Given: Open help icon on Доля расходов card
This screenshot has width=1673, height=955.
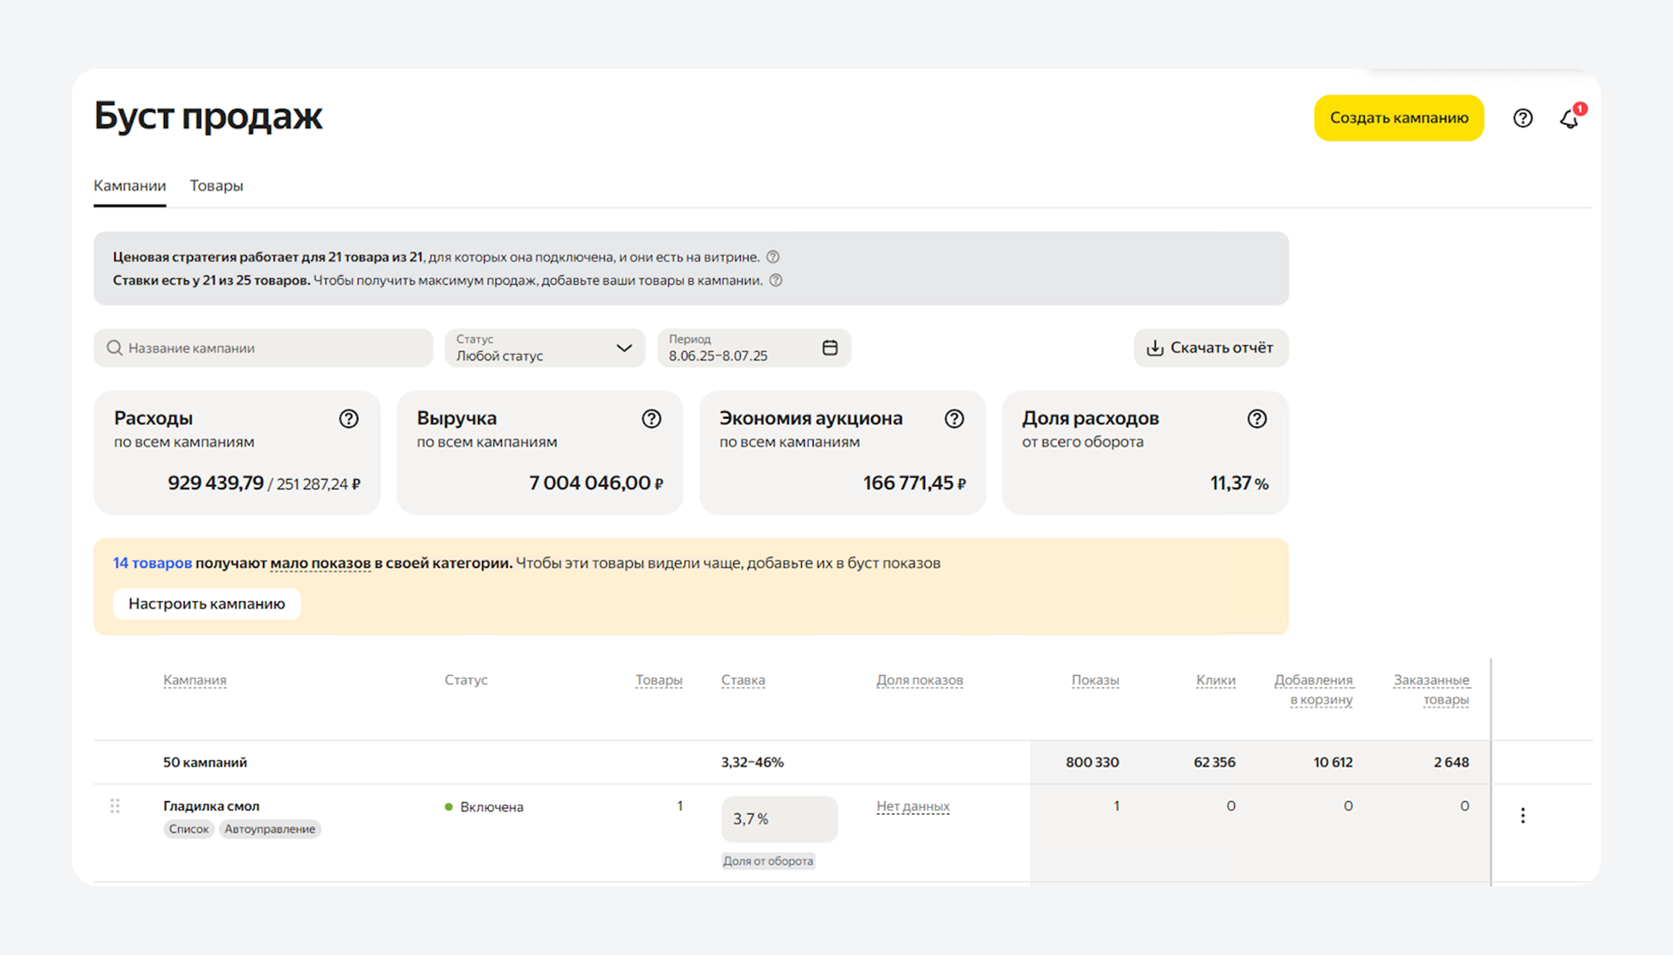Looking at the screenshot, I should 1257,418.
